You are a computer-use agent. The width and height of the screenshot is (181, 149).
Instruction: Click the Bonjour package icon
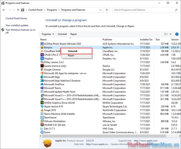coord(42,47)
